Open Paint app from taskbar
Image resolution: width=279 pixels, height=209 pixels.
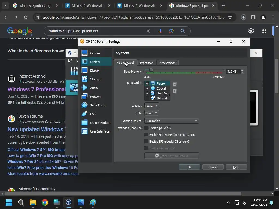(93, 202)
